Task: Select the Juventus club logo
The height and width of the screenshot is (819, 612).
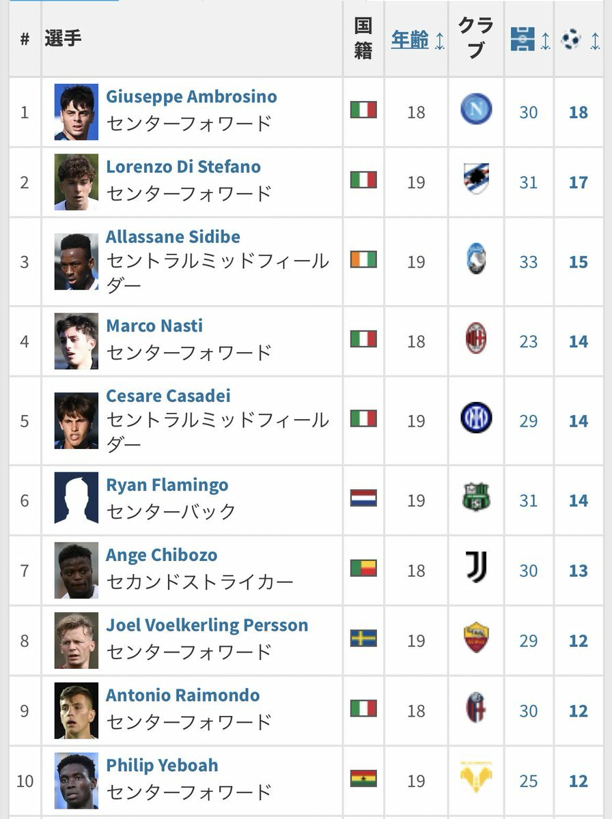Action: coord(476,567)
